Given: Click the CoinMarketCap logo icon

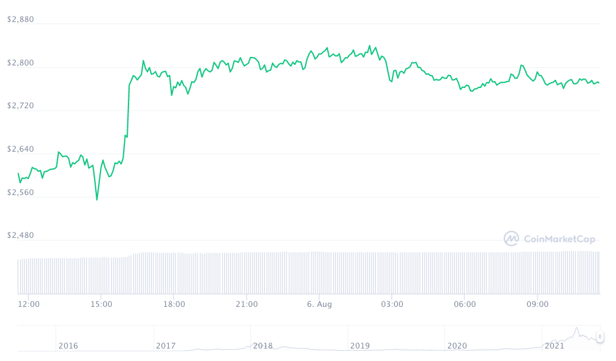Looking at the screenshot, I should click(511, 239).
